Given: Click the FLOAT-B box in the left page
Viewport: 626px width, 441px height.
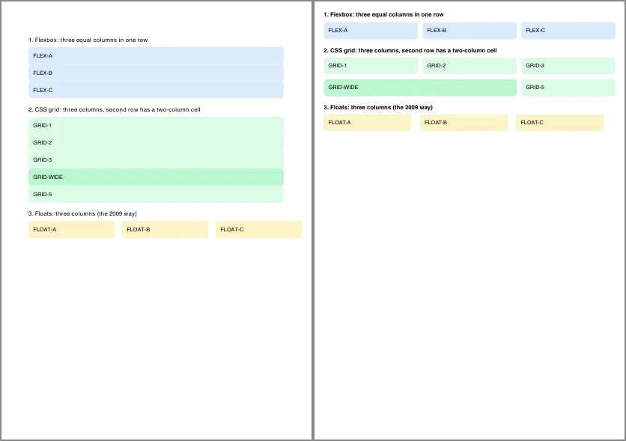Looking at the screenshot, I should click(165, 229).
